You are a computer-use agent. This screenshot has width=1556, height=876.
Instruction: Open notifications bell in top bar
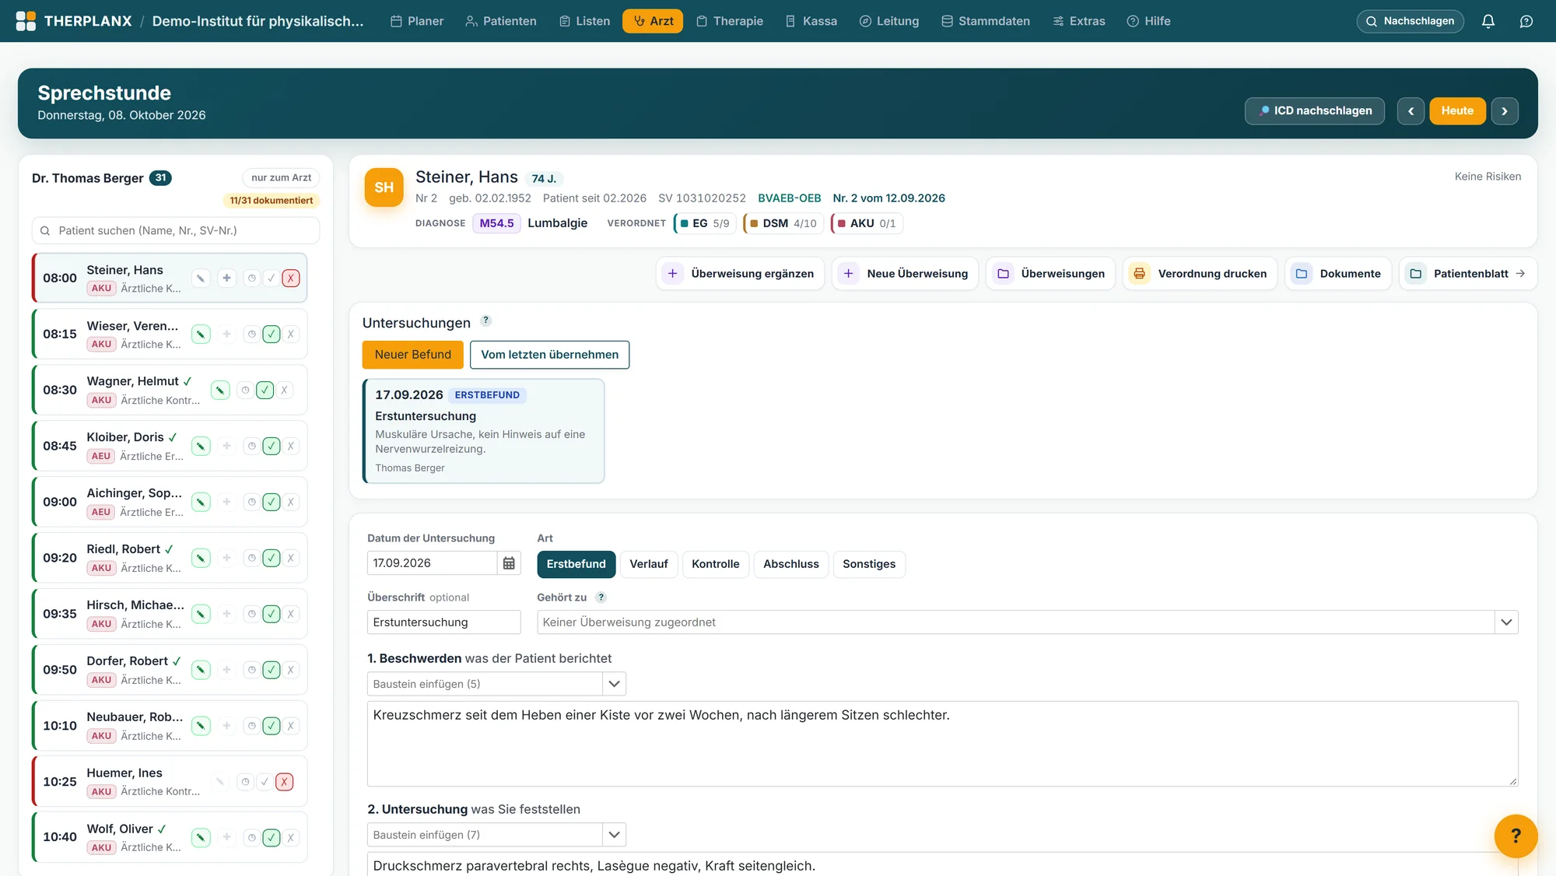point(1488,21)
